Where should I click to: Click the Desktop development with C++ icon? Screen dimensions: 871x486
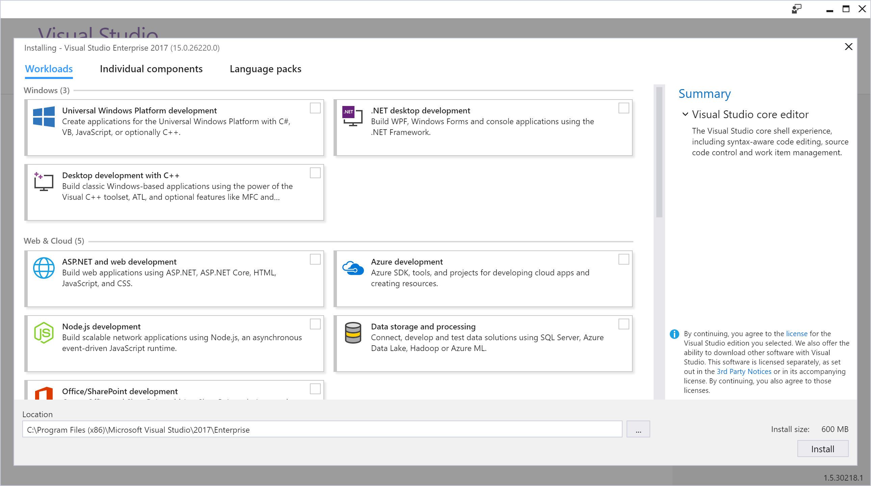44,182
